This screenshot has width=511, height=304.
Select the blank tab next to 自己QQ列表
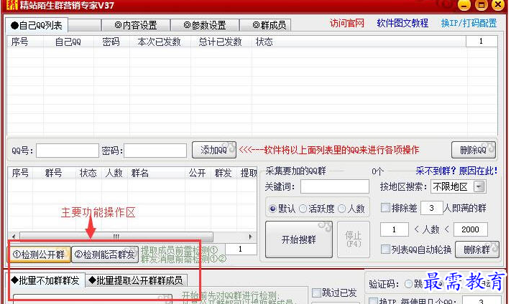(x=84, y=25)
